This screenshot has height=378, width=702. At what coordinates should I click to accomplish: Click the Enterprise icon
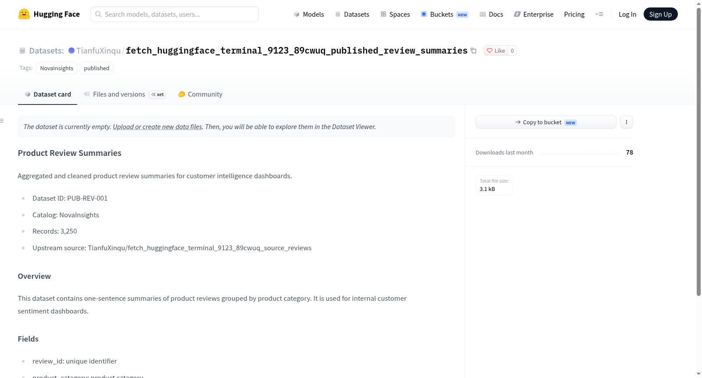point(517,14)
